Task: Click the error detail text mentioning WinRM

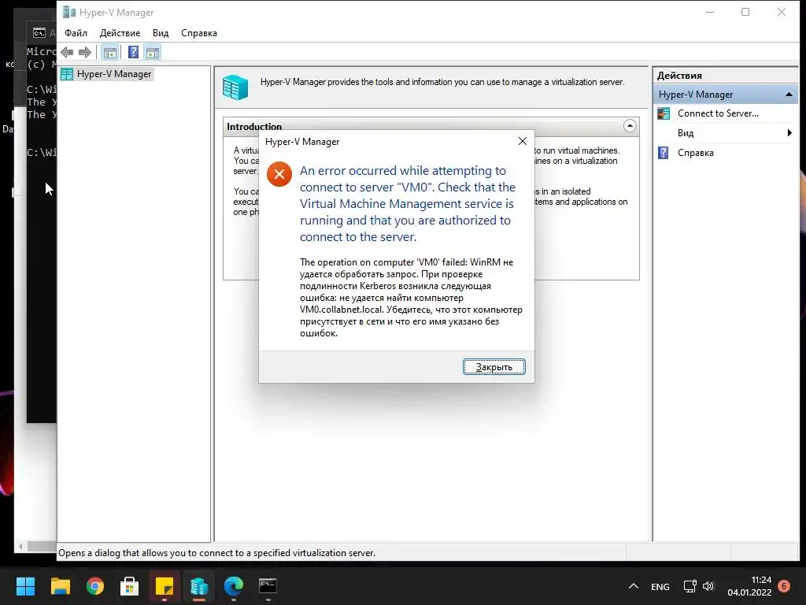Action: (x=411, y=297)
